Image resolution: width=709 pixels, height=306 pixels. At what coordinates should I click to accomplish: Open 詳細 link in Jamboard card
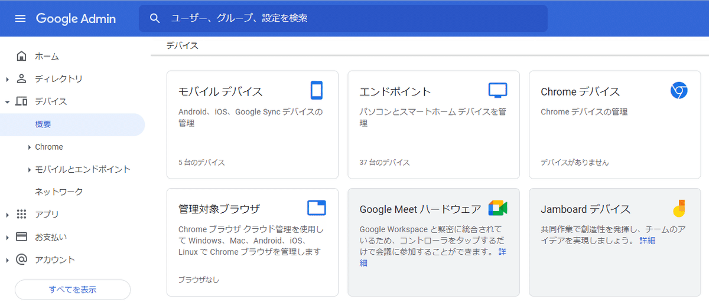[x=647, y=241]
